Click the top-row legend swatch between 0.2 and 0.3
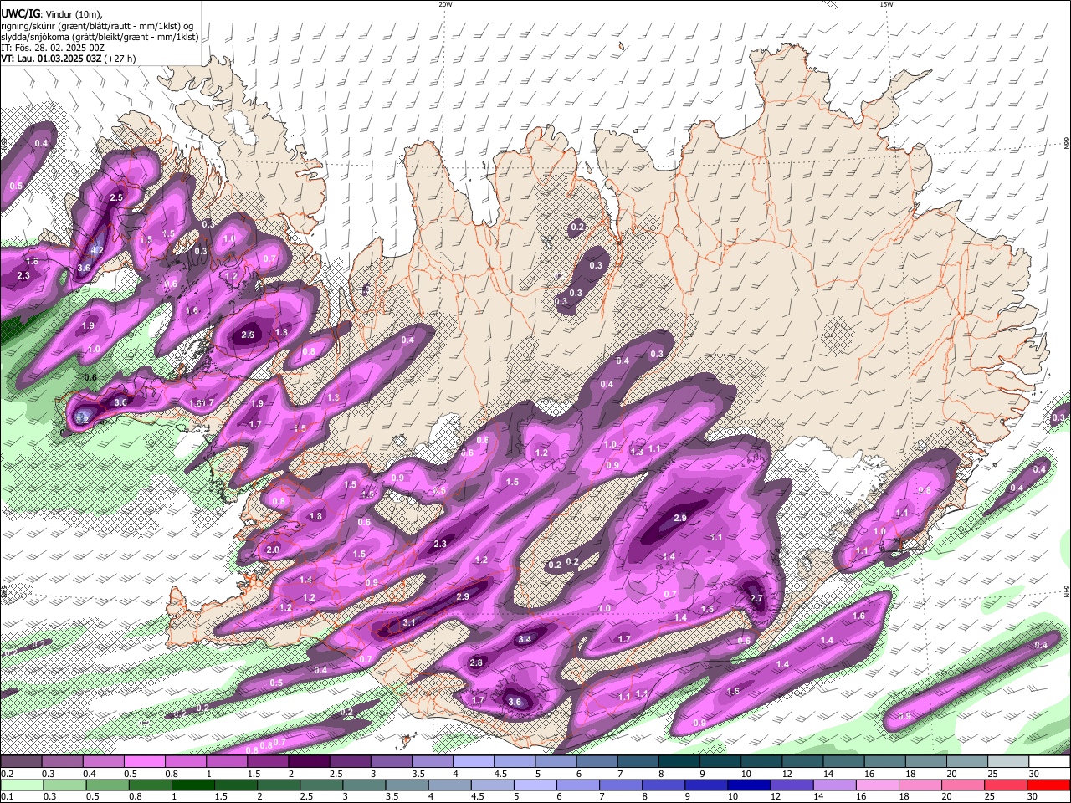This screenshot has width=1071, height=803. [x=21, y=762]
